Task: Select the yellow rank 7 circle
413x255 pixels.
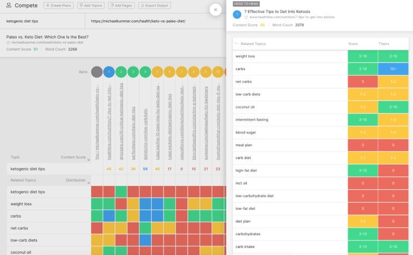Action: pyautogui.click(x=181, y=72)
